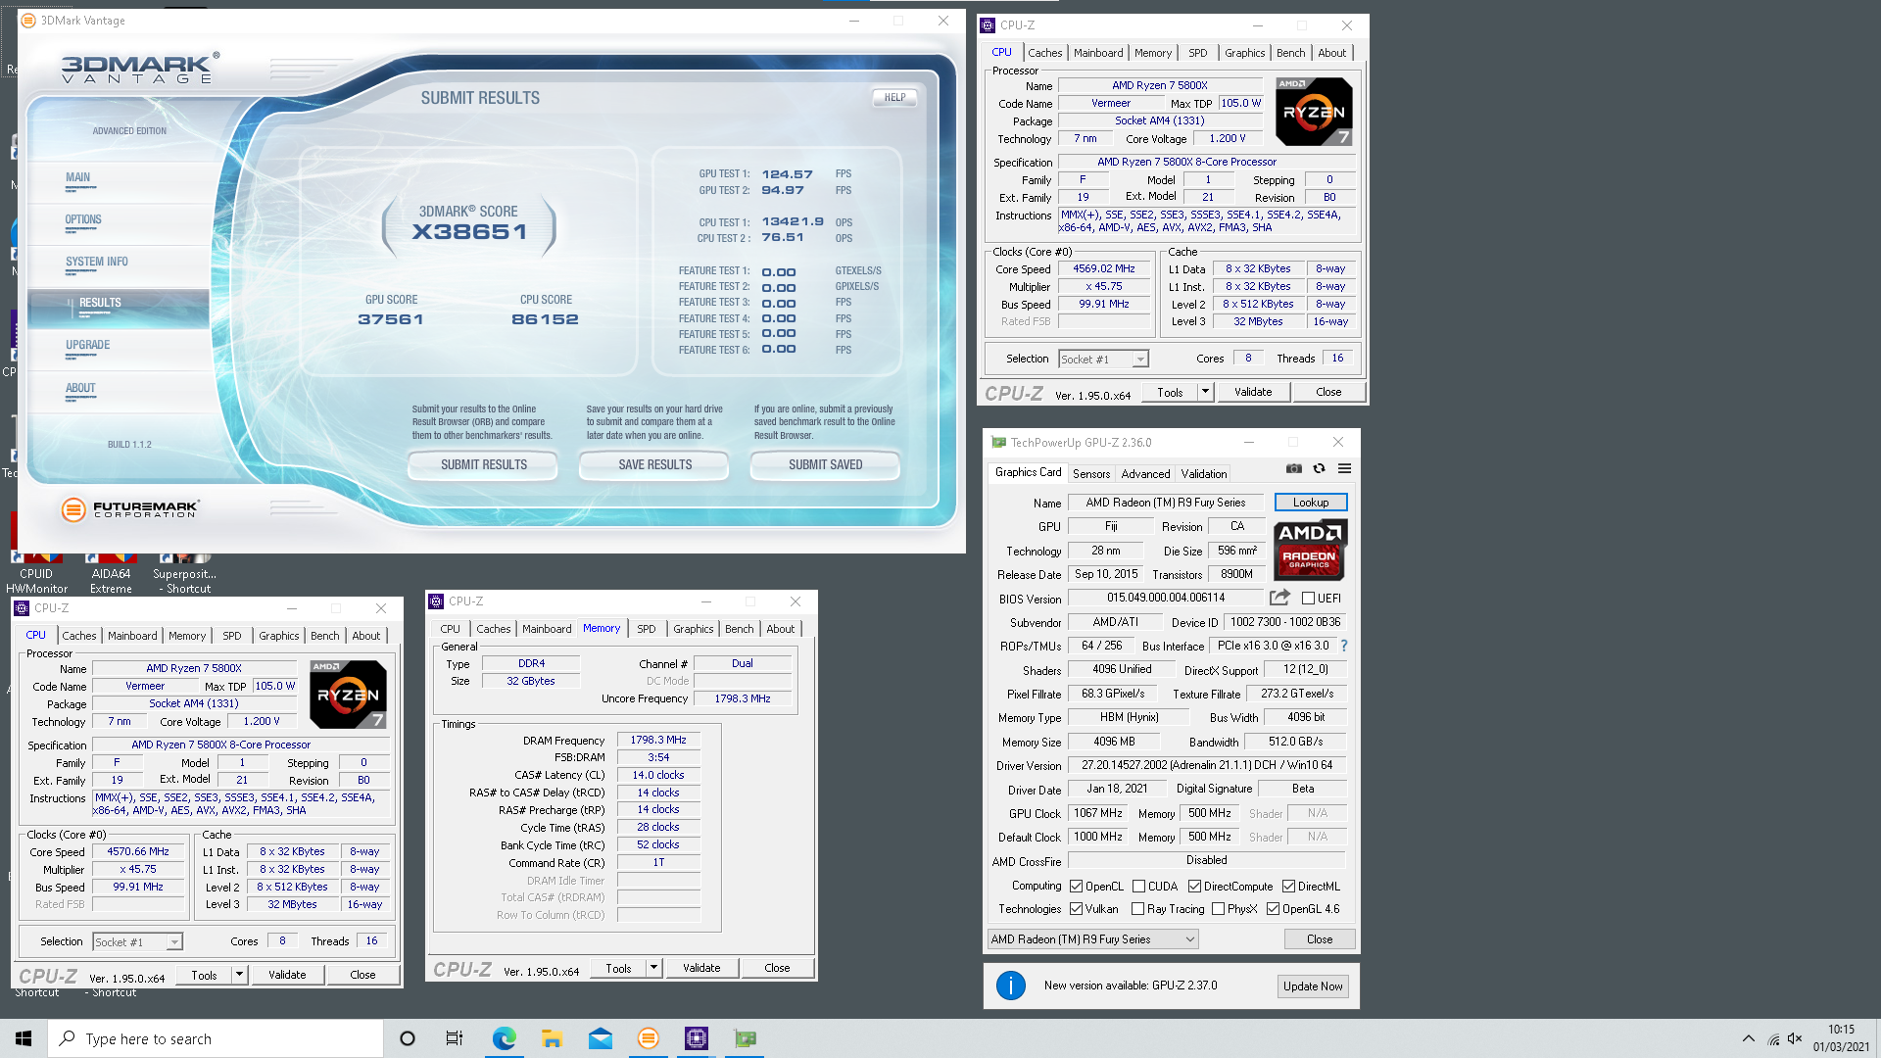Screen dimensions: 1881x1058
Task: Open Mail app from taskbar
Action: pos(601,1038)
